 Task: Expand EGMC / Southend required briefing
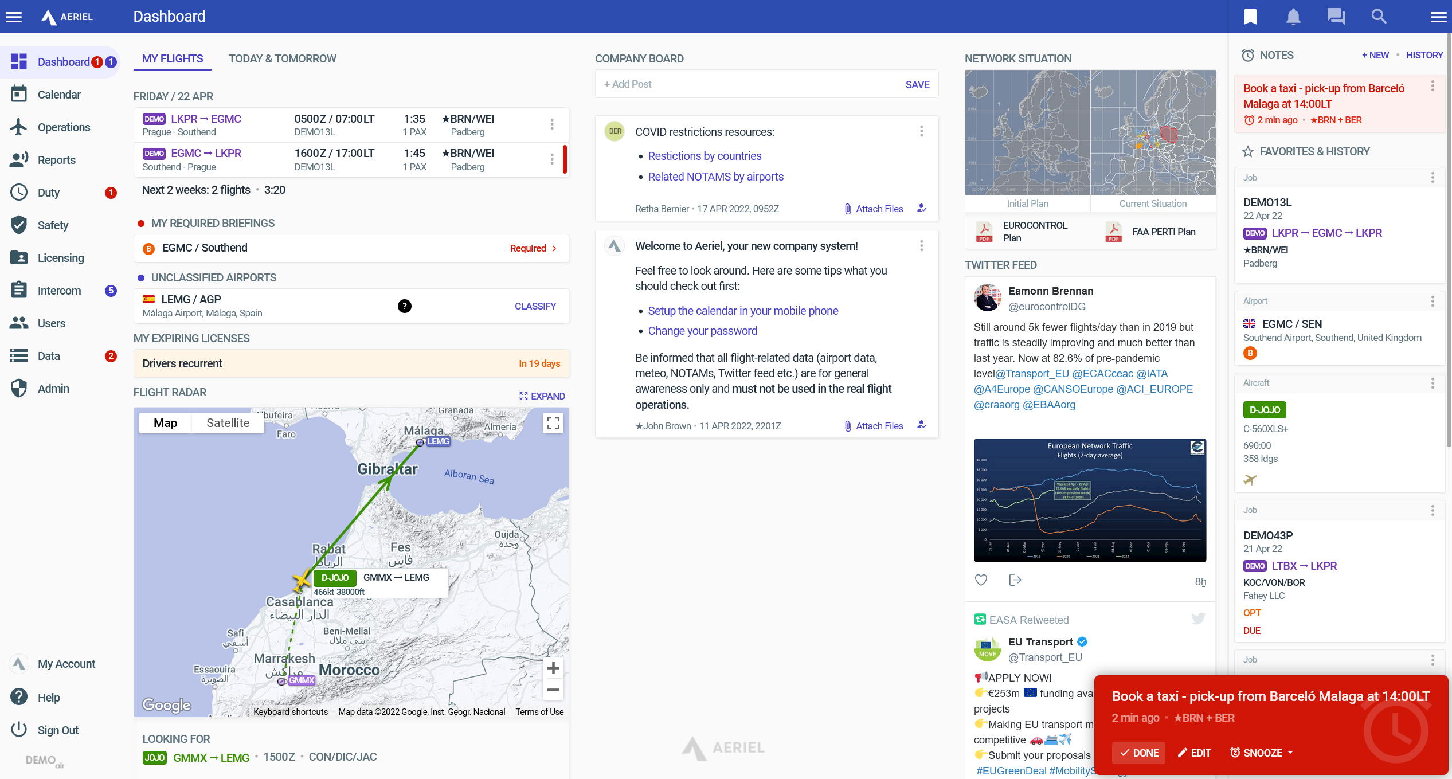click(x=533, y=248)
